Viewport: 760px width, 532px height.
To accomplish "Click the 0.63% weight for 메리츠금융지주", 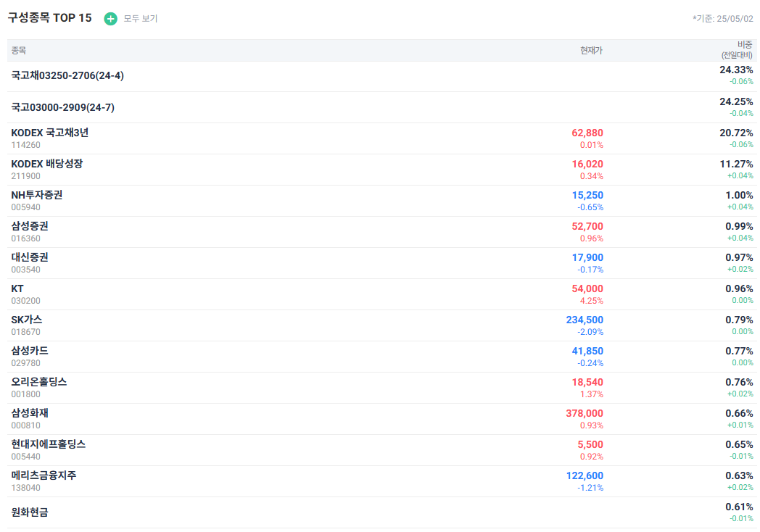I will click(x=739, y=475).
